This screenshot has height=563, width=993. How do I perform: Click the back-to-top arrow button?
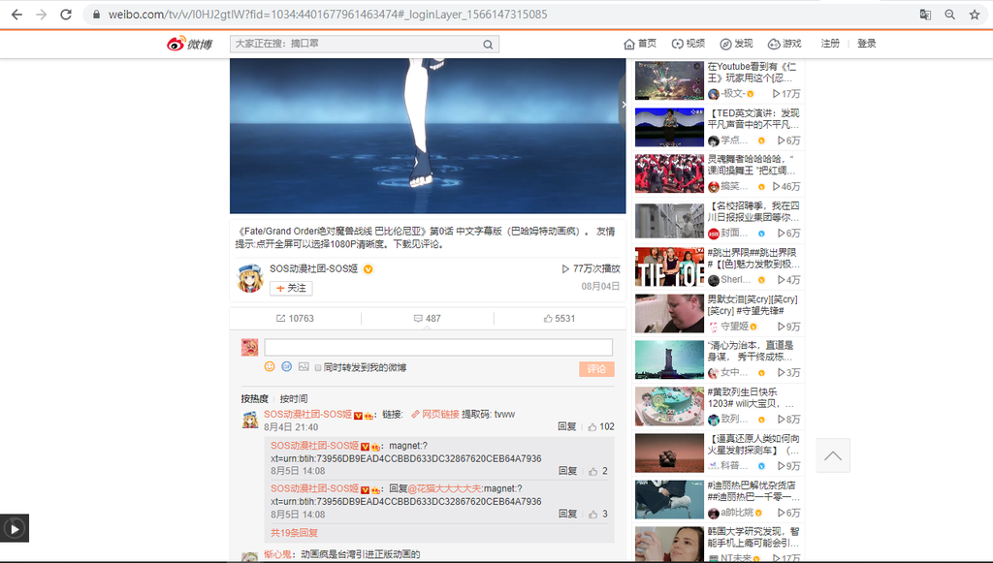[833, 455]
